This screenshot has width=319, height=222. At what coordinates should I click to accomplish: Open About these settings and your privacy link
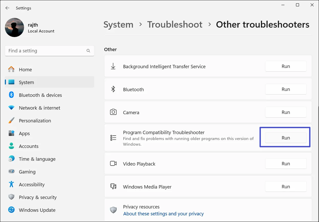pos(163,214)
